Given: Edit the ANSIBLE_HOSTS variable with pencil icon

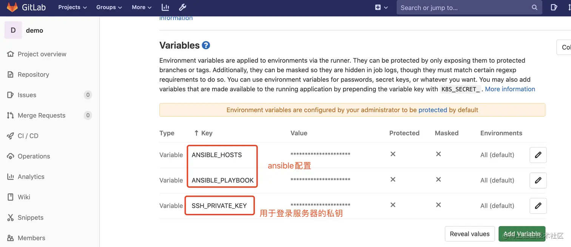Looking at the screenshot, I should pos(538,155).
